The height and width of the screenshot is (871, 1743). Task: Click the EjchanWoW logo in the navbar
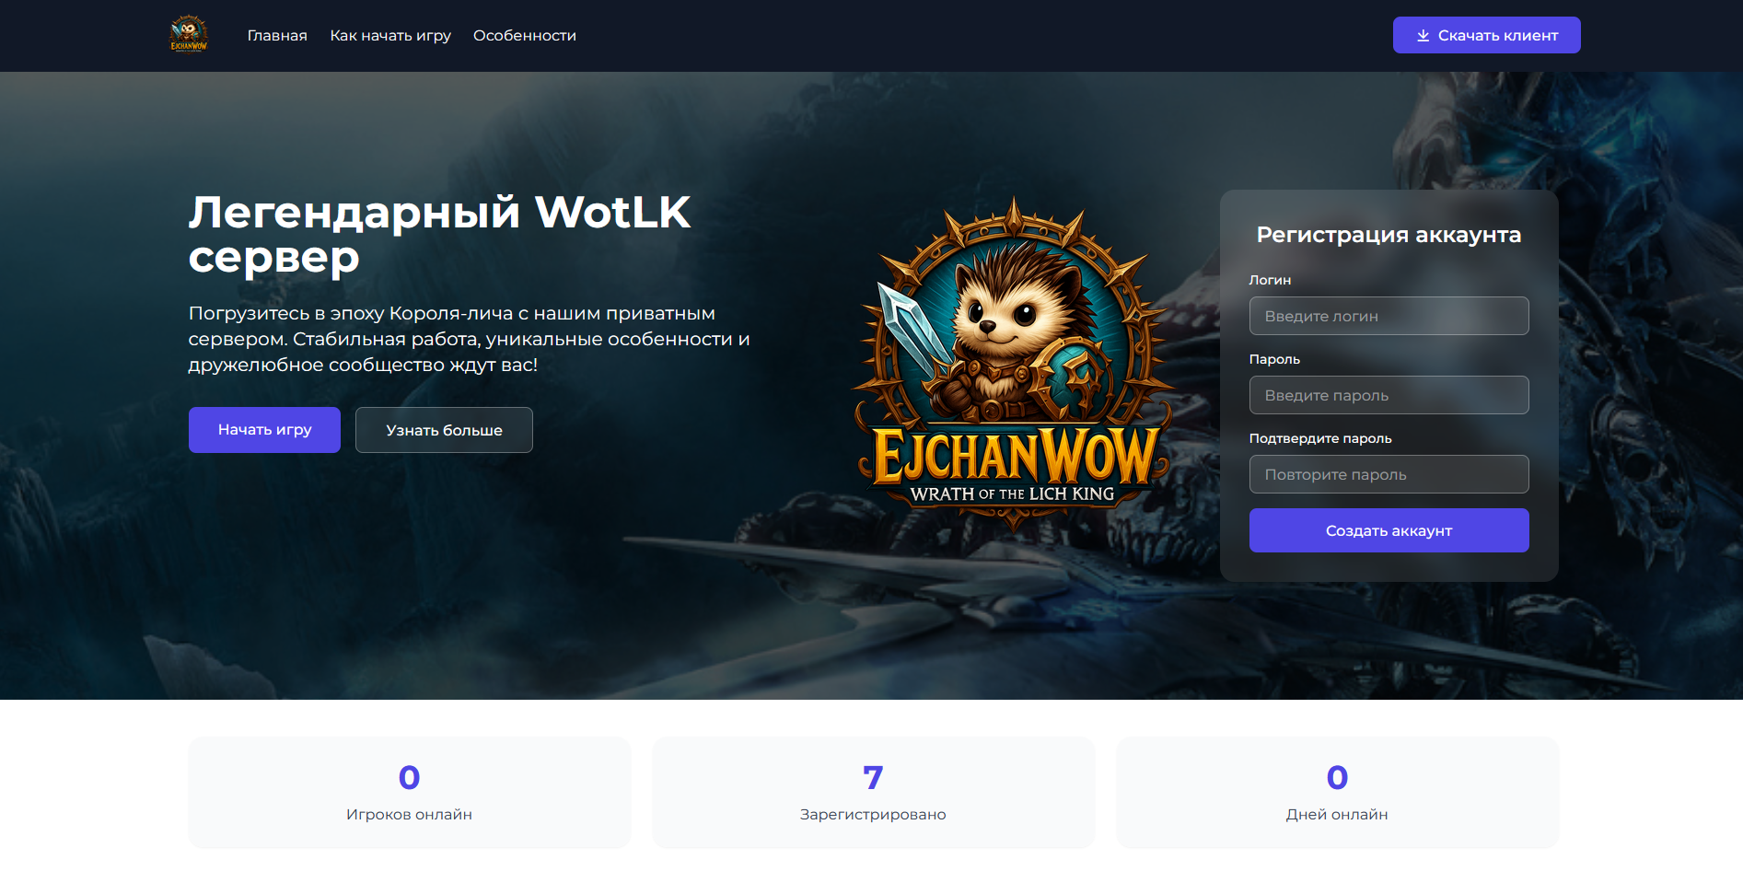coord(189,35)
